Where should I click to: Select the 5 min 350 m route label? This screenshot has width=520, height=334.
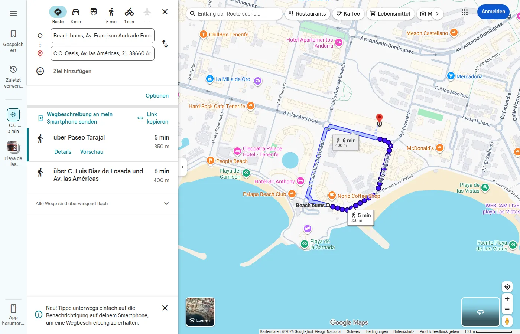(x=361, y=217)
